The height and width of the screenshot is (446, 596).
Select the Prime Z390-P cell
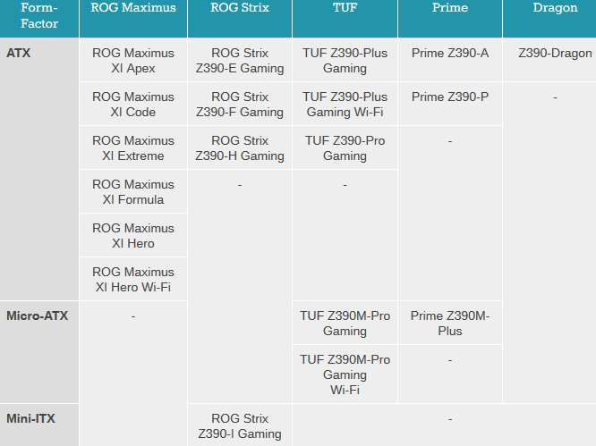click(450, 97)
